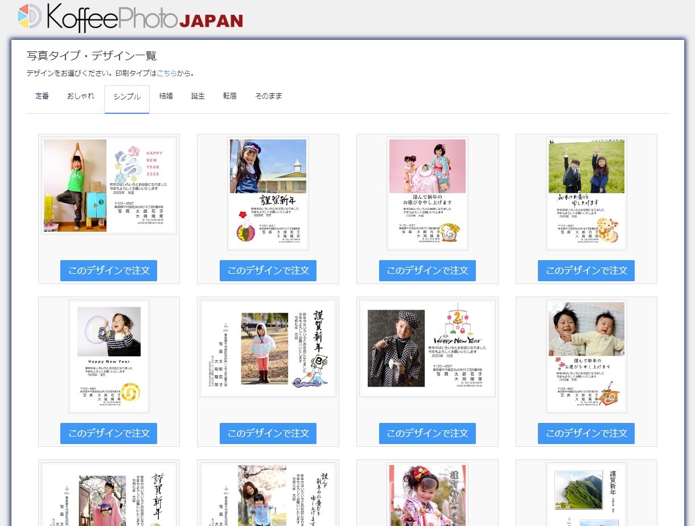Screen dimensions: 695x526
Task: Switch to the 誕生 tab
Action: click(198, 96)
